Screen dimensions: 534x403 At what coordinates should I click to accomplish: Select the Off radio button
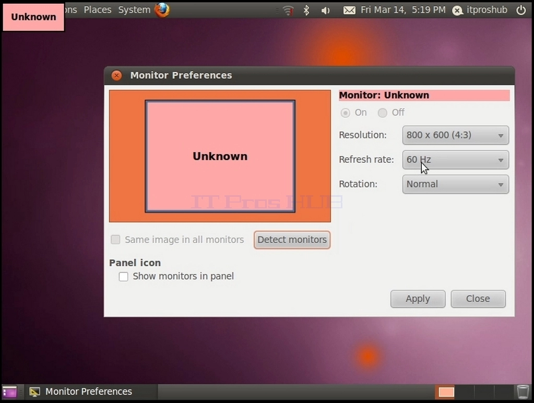383,113
